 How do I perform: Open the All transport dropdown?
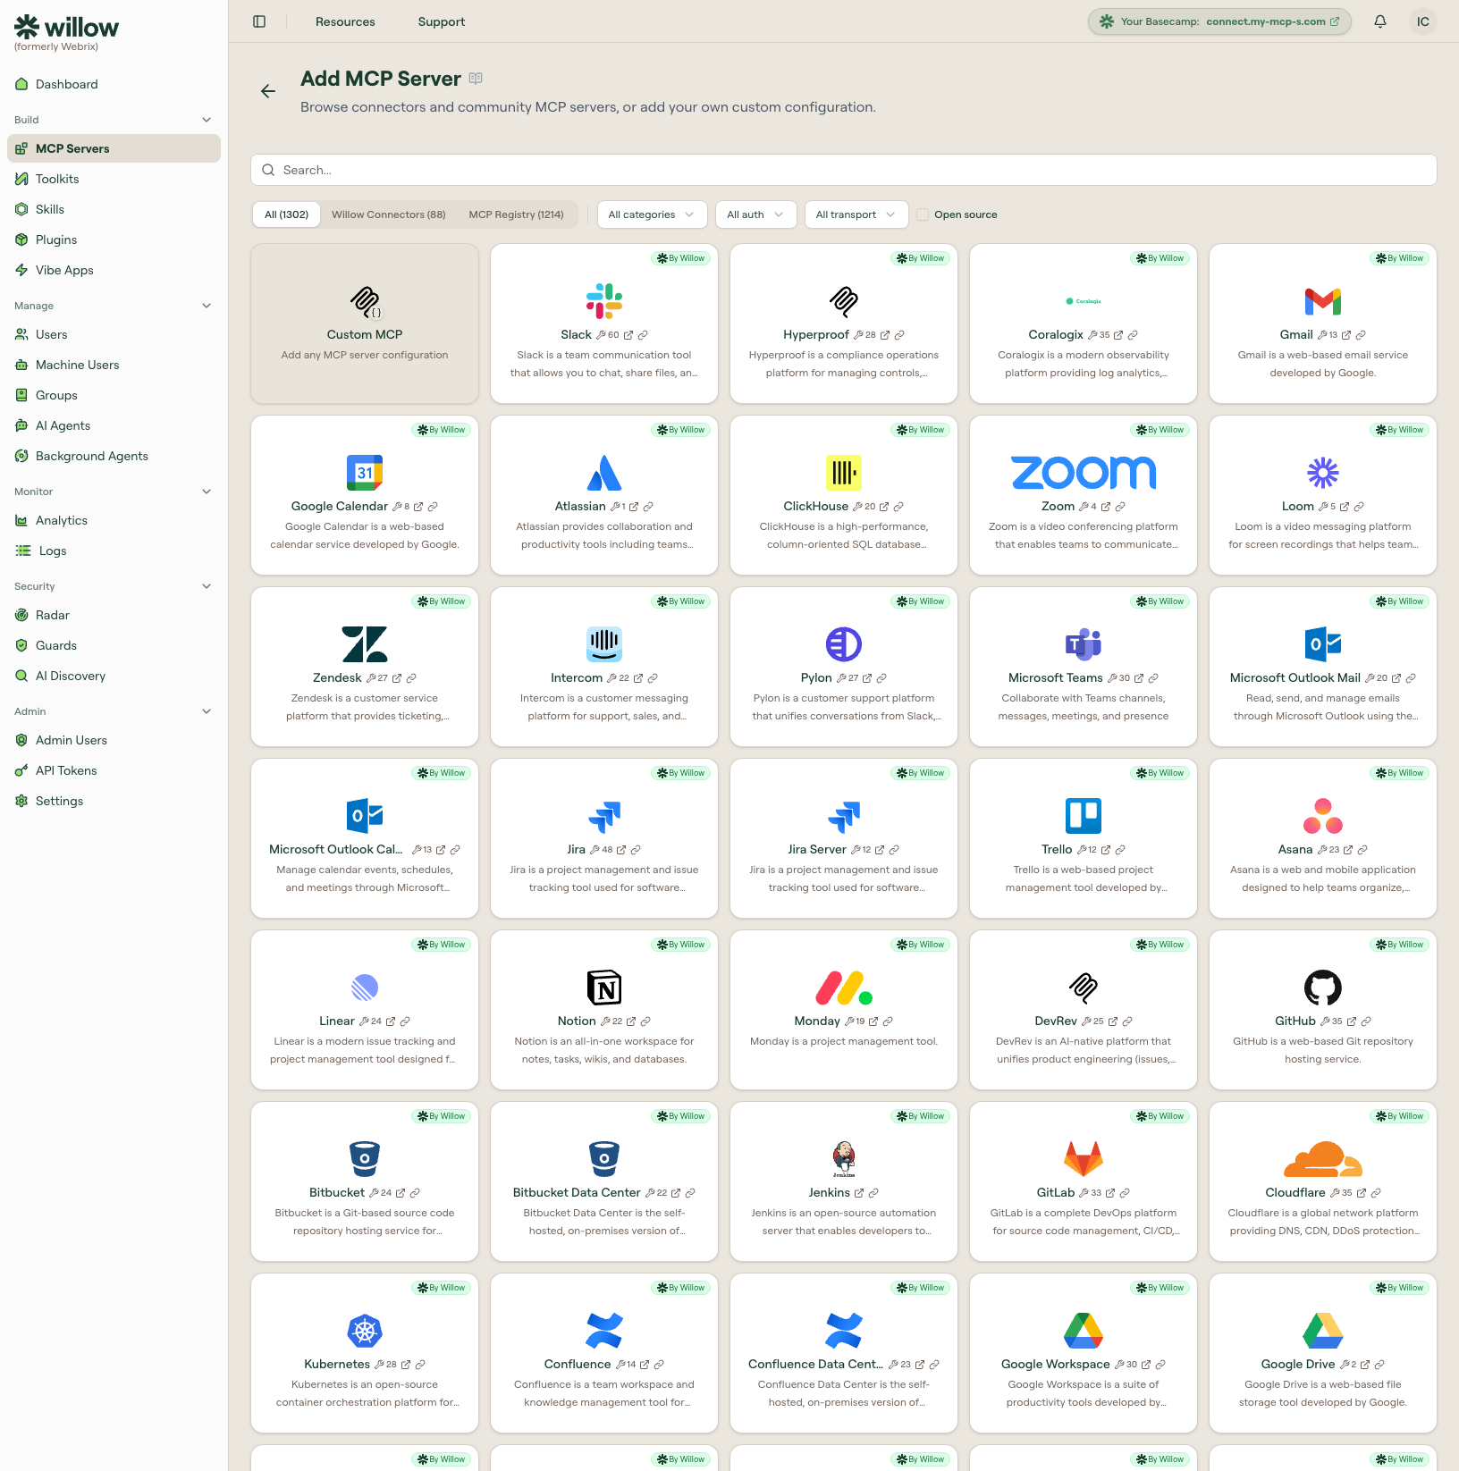(x=856, y=214)
